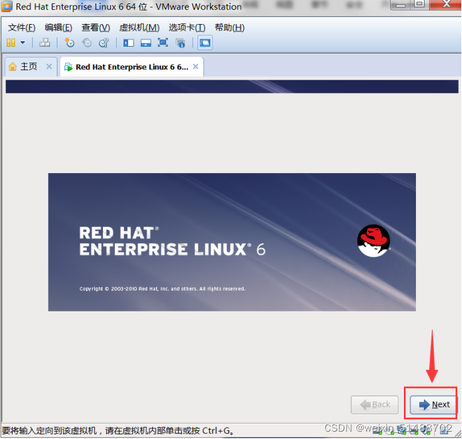Click the Send Ctrl+Alt+Del keyboard icon
462x439 pixels.
click(45, 43)
